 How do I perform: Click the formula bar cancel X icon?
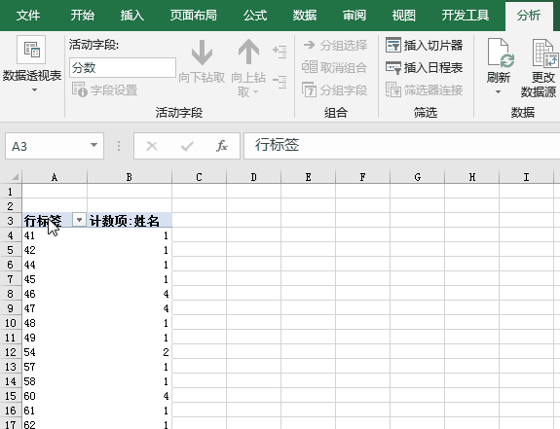click(x=152, y=146)
